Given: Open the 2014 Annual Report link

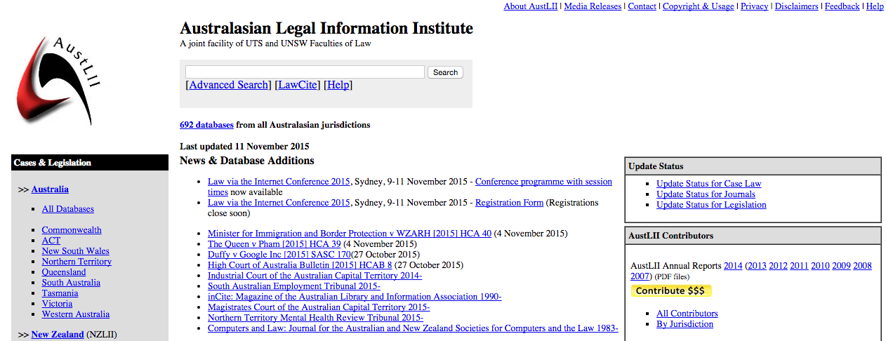Looking at the screenshot, I should click(733, 266).
